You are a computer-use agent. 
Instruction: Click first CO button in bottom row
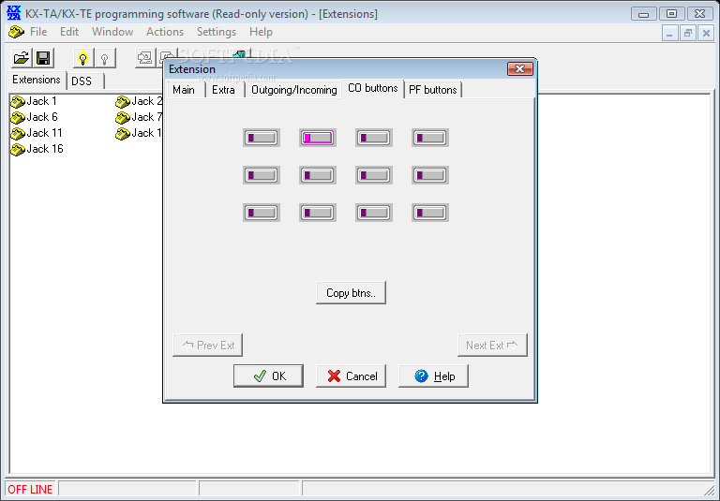point(262,213)
